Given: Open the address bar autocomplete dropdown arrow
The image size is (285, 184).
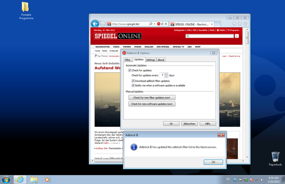Looking at the screenshot, I should click(x=154, y=24).
